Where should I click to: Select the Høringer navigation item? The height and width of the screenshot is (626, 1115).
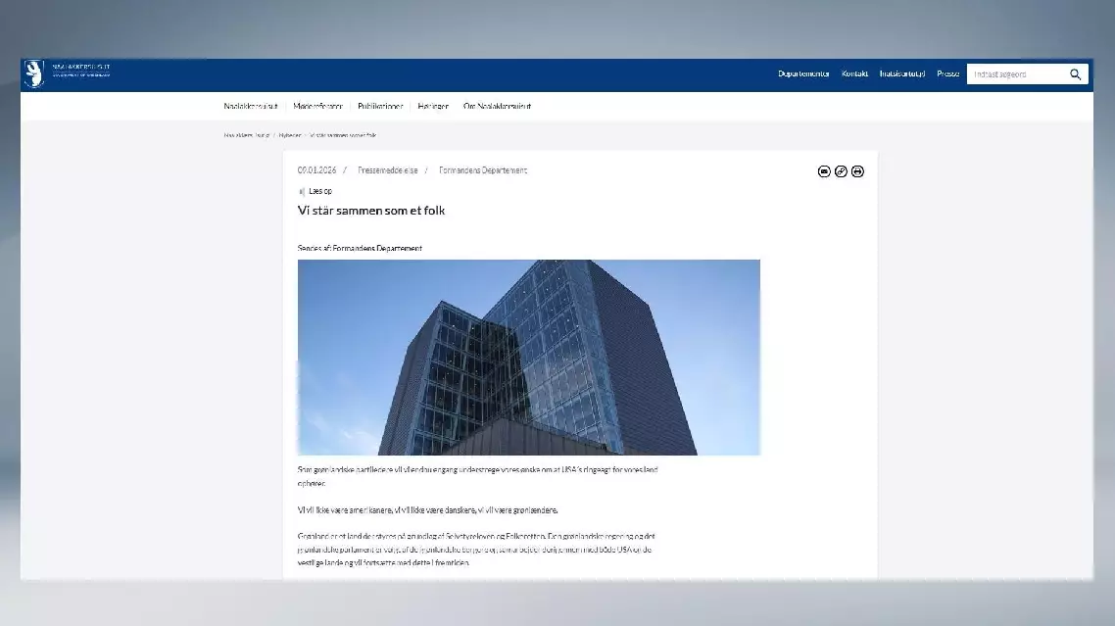click(x=433, y=106)
